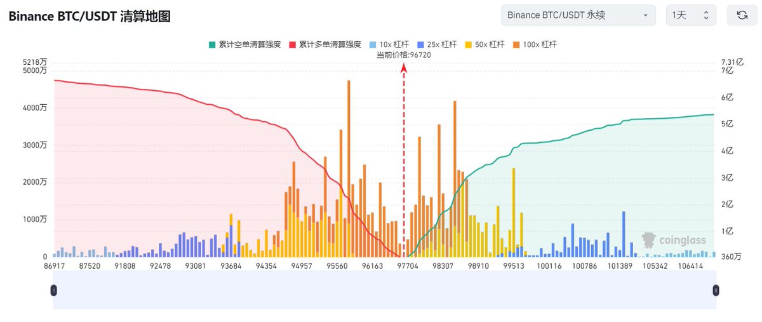Click the red 累计多单清算强度 legend swatch
762x322 pixels.
click(292, 44)
